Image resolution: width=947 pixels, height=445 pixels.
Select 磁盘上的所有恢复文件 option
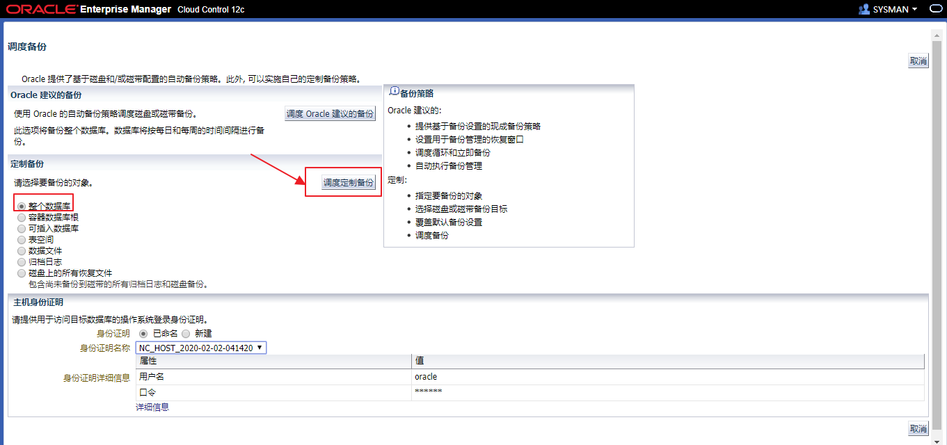click(22, 273)
